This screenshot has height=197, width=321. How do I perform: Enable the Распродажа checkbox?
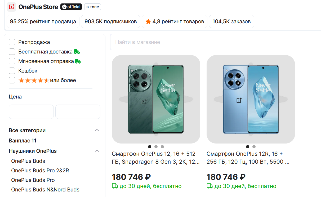coord(12,42)
